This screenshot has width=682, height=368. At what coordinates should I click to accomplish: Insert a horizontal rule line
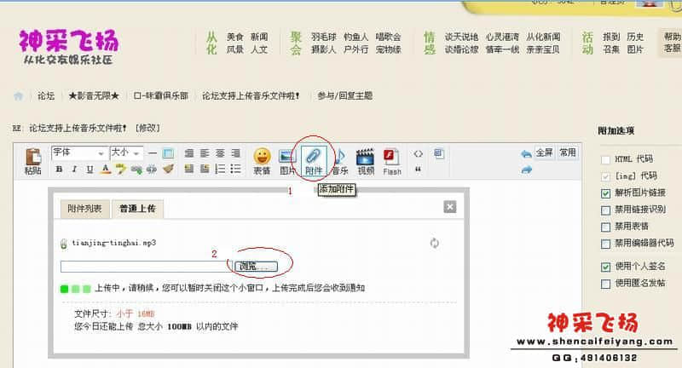tap(153, 153)
